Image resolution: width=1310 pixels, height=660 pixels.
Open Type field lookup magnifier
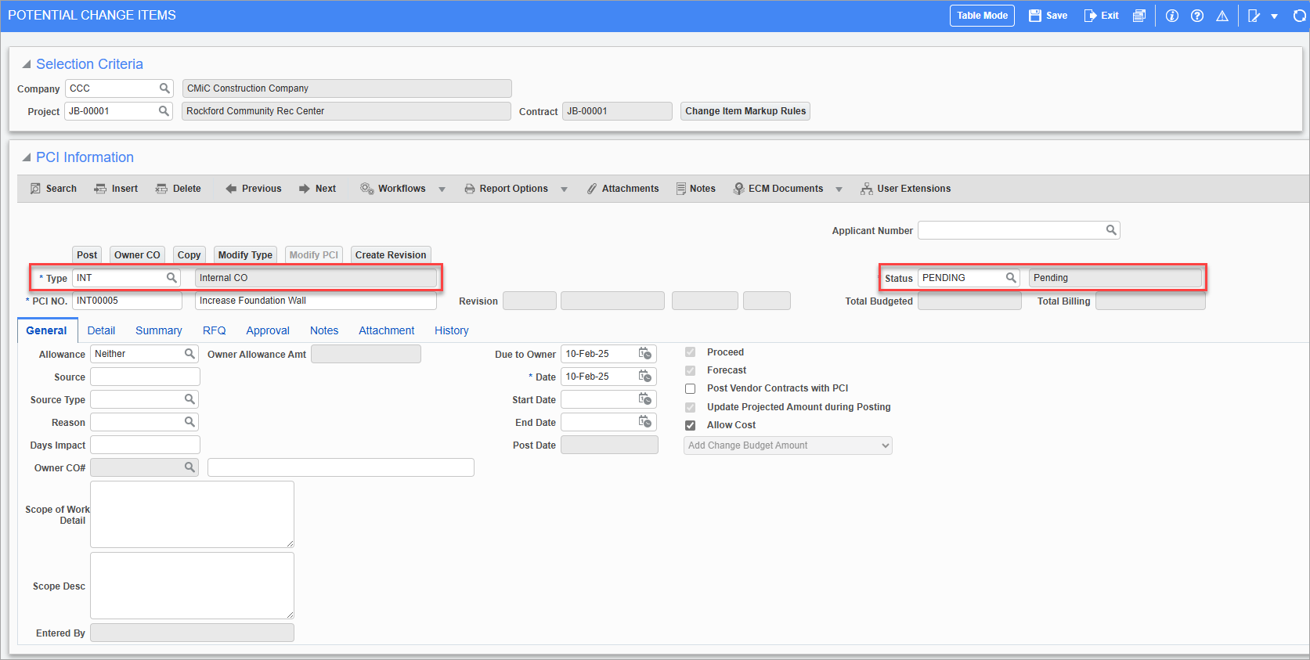point(171,278)
